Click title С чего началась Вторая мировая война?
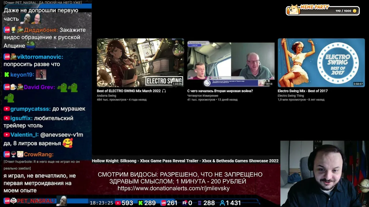Image resolution: width=369 pixels, height=207 pixels. coord(220,91)
